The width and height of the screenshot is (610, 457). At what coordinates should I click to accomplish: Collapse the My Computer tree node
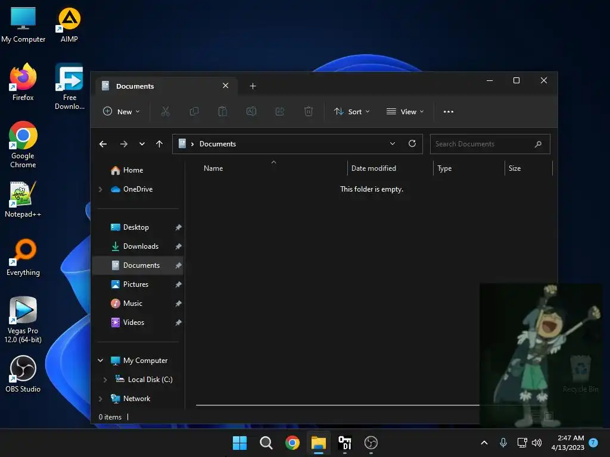click(100, 361)
